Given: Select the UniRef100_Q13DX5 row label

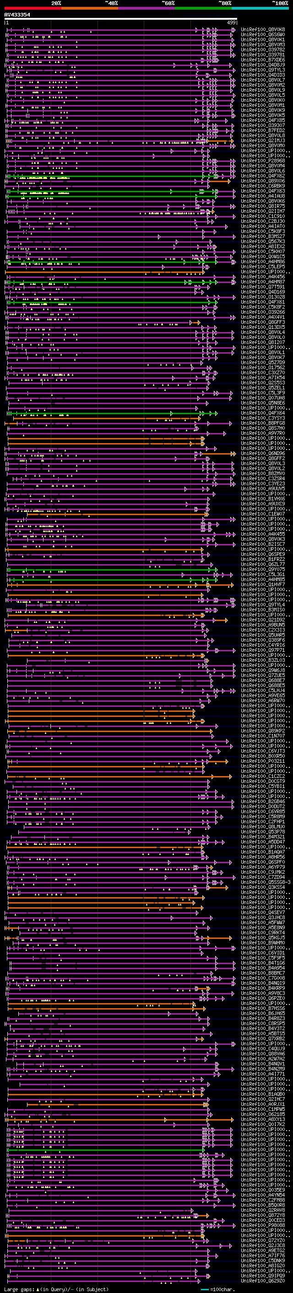Looking at the screenshot, I should pyautogui.click(x=263, y=327).
